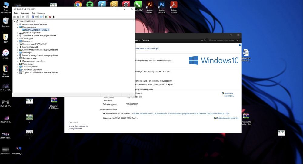Open Adobe Illustrator desktop shortcut
The image size is (303, 164).
pos(149,5)
